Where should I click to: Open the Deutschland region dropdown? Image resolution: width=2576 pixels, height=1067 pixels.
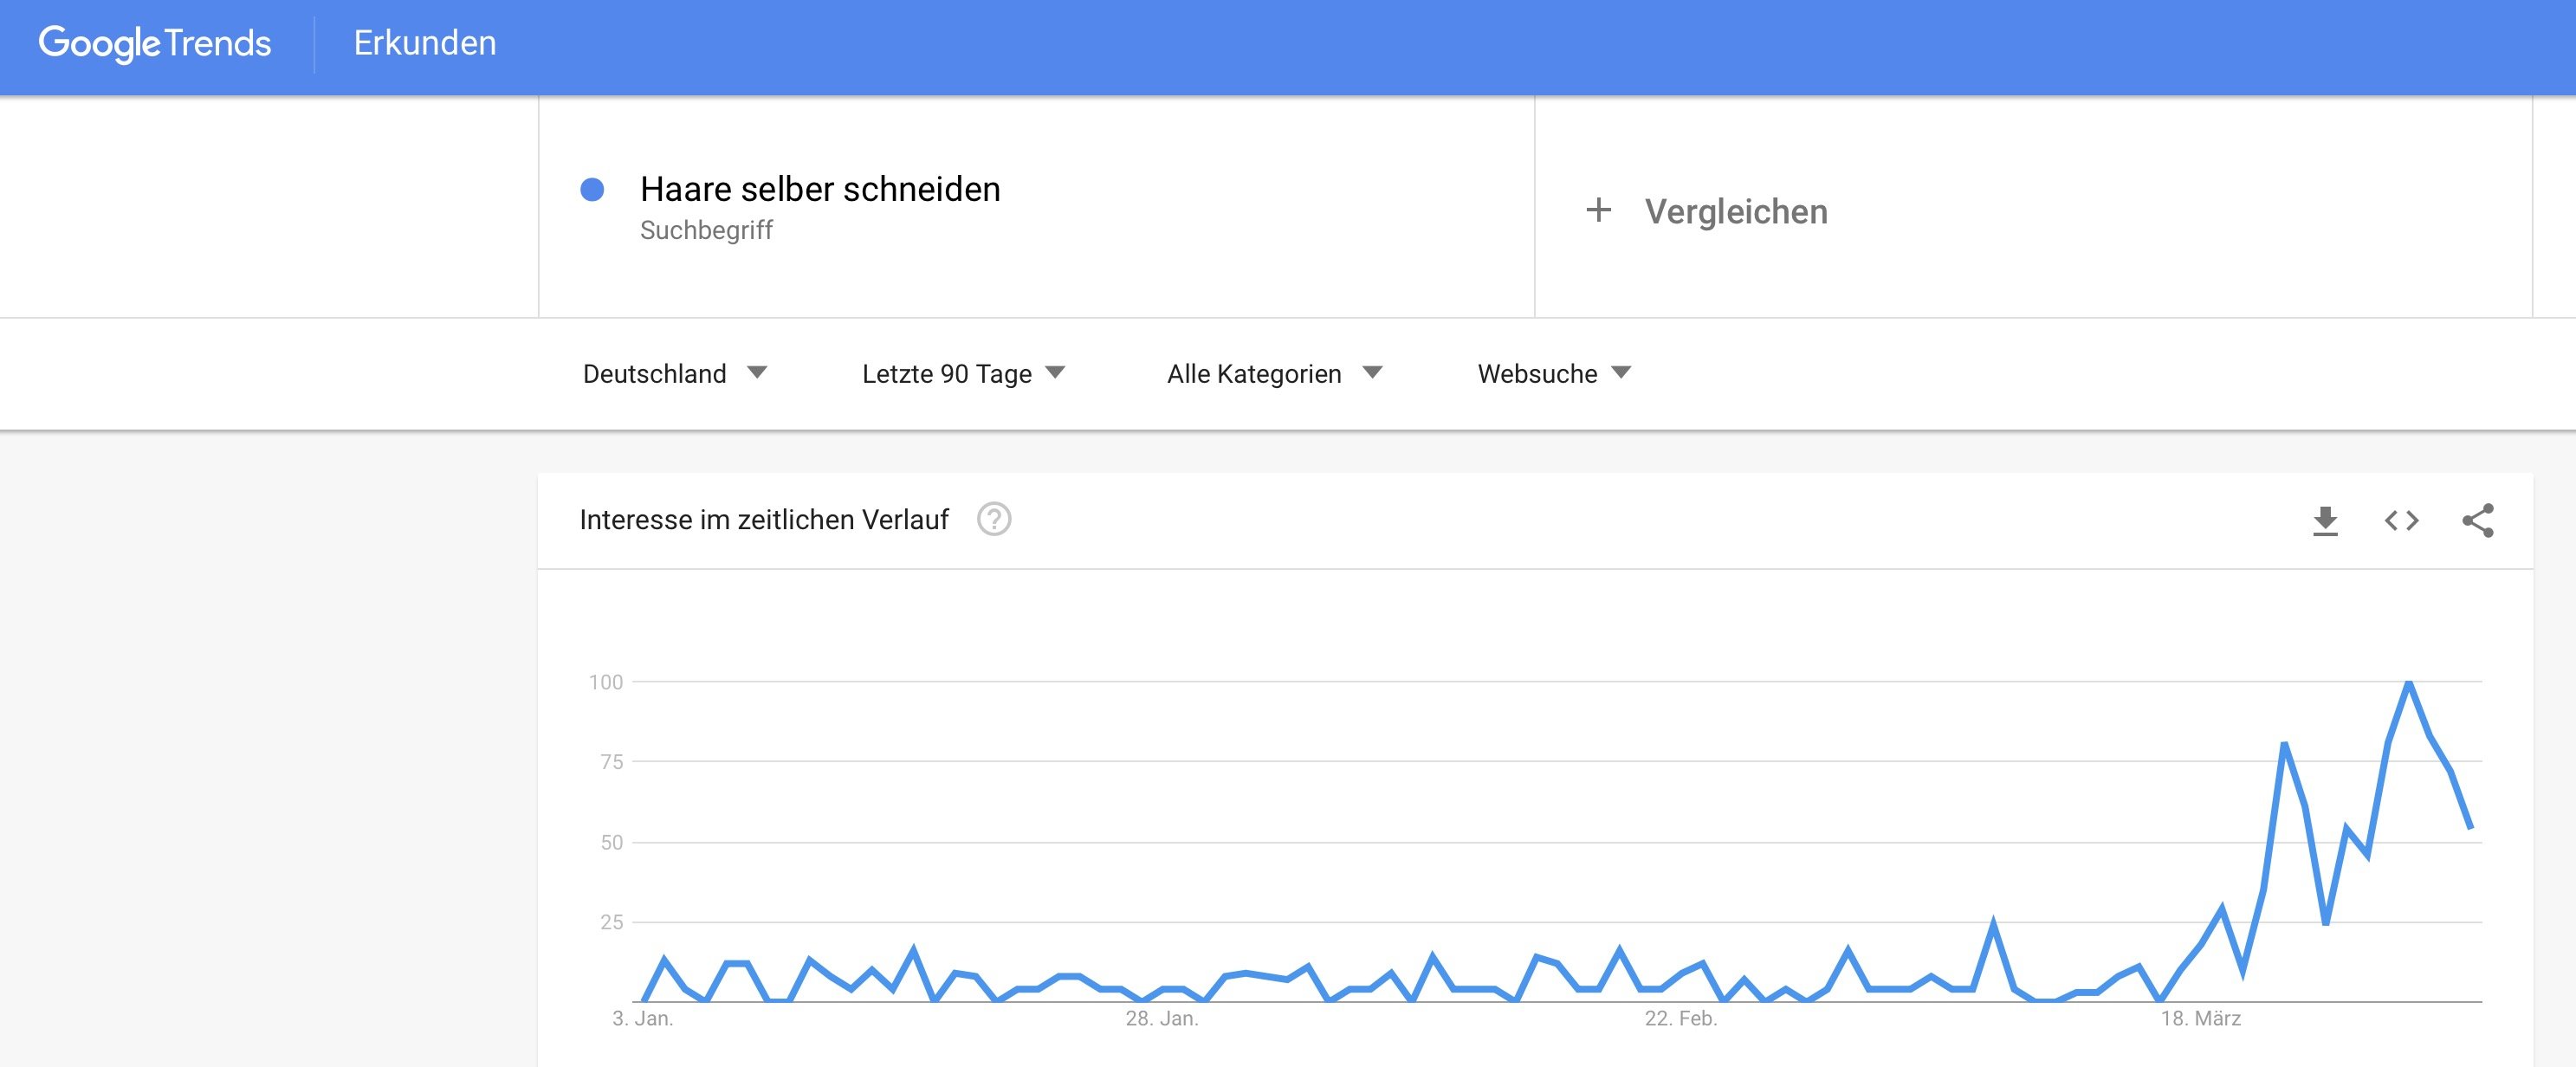click(x=674, y=374)
